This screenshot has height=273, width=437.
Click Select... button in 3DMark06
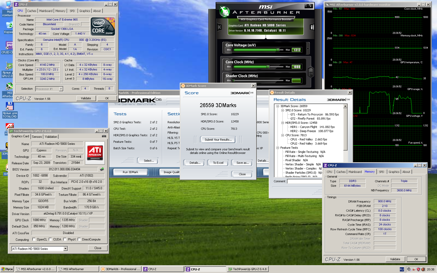pos(149,161)
